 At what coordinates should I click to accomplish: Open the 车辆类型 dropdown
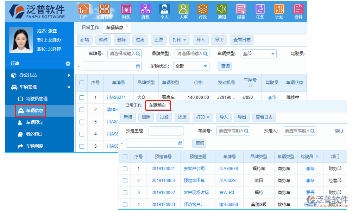click(259, 54)
